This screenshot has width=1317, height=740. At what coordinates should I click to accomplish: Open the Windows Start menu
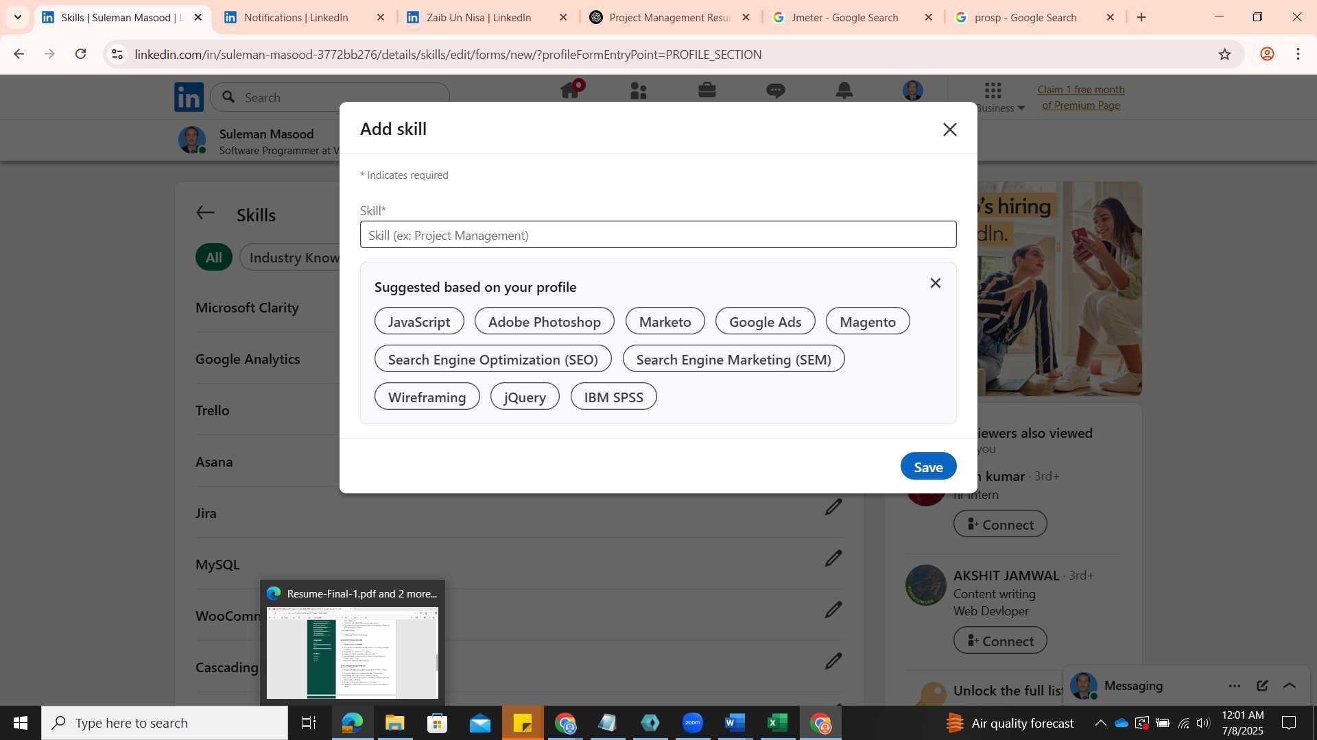pos(21,723)
